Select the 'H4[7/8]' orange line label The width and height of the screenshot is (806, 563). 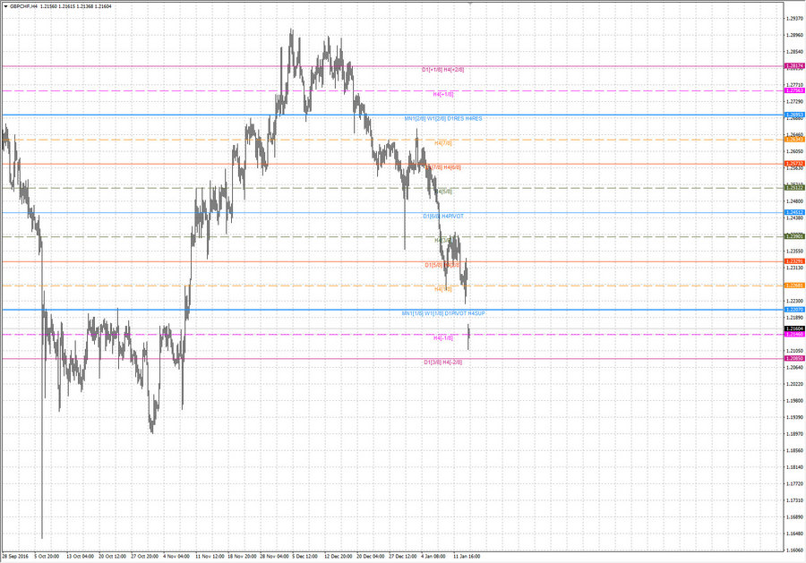[x=443, y=143]
